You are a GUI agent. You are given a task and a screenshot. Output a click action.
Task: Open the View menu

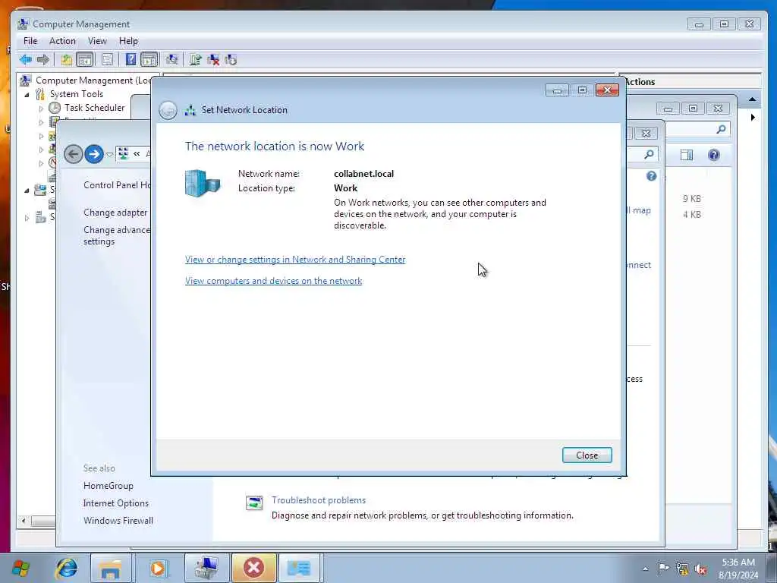(97, 41)
